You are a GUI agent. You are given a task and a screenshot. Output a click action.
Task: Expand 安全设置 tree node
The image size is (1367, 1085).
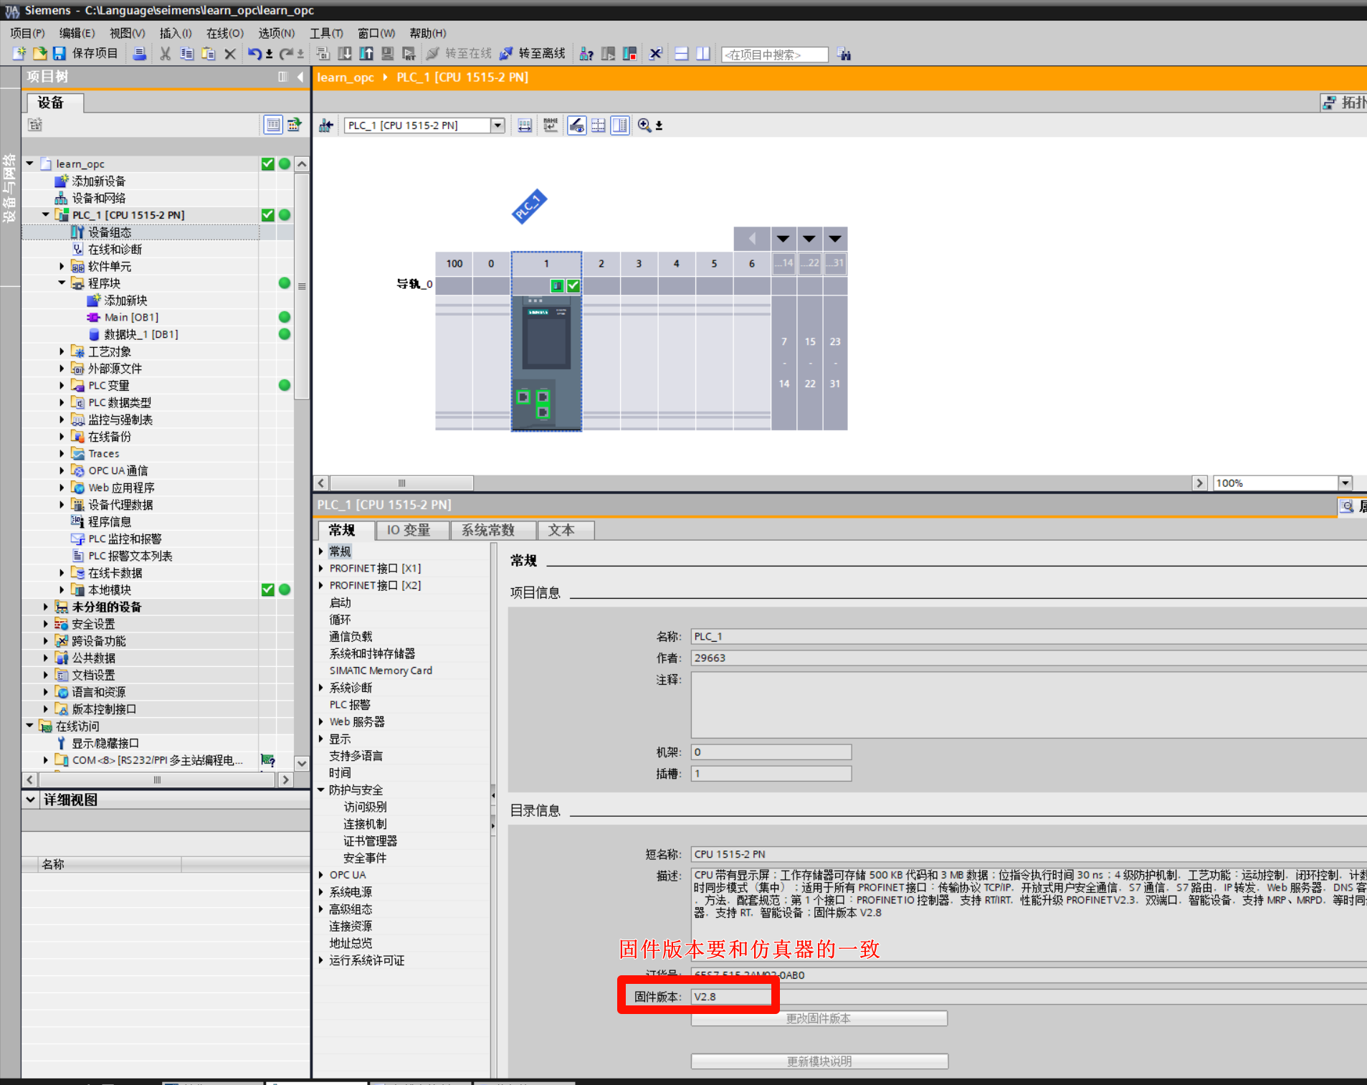46,624
